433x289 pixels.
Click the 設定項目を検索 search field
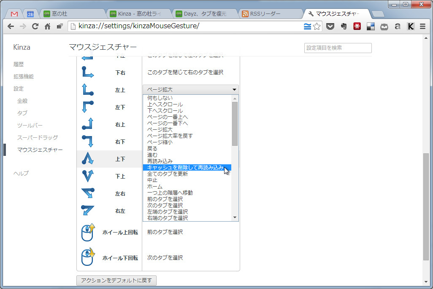pos(338,48)
